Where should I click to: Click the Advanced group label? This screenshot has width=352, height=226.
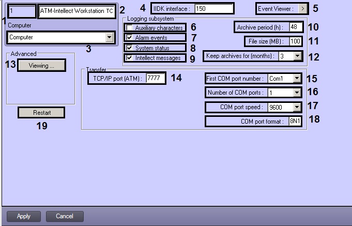[x=23, y=54]
